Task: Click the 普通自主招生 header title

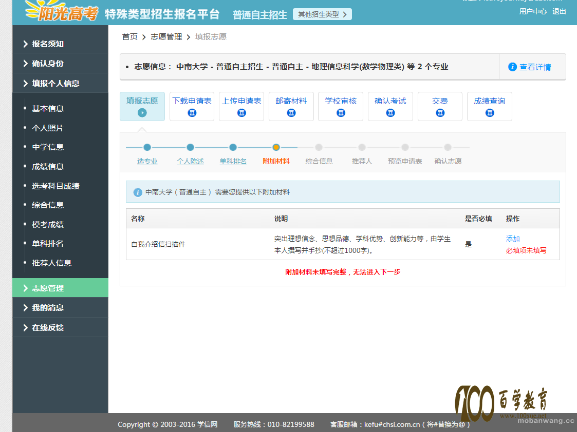Action: [x=260, y=15]
